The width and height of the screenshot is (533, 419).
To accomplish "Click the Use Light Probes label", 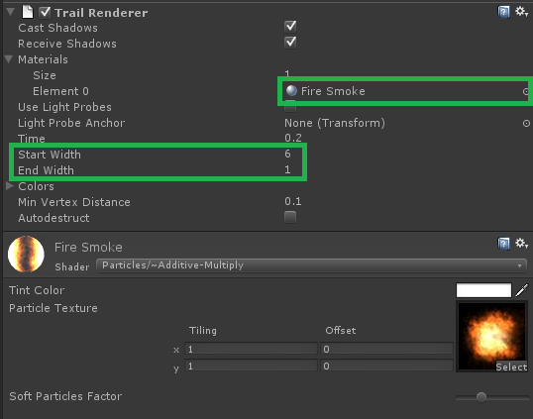I will pos(64,107).
